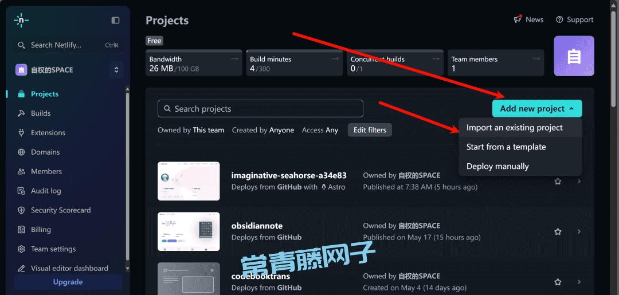Open the team switcher chevrons
The image size is (619, 295).
coord(116,70)
